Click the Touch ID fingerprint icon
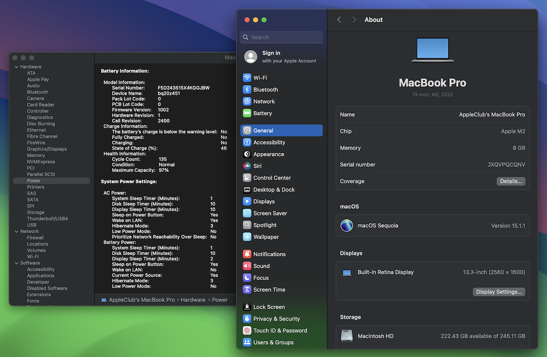The height and width of the screenshot is (357, 547). pyautogui.click(x=247, y=331)
